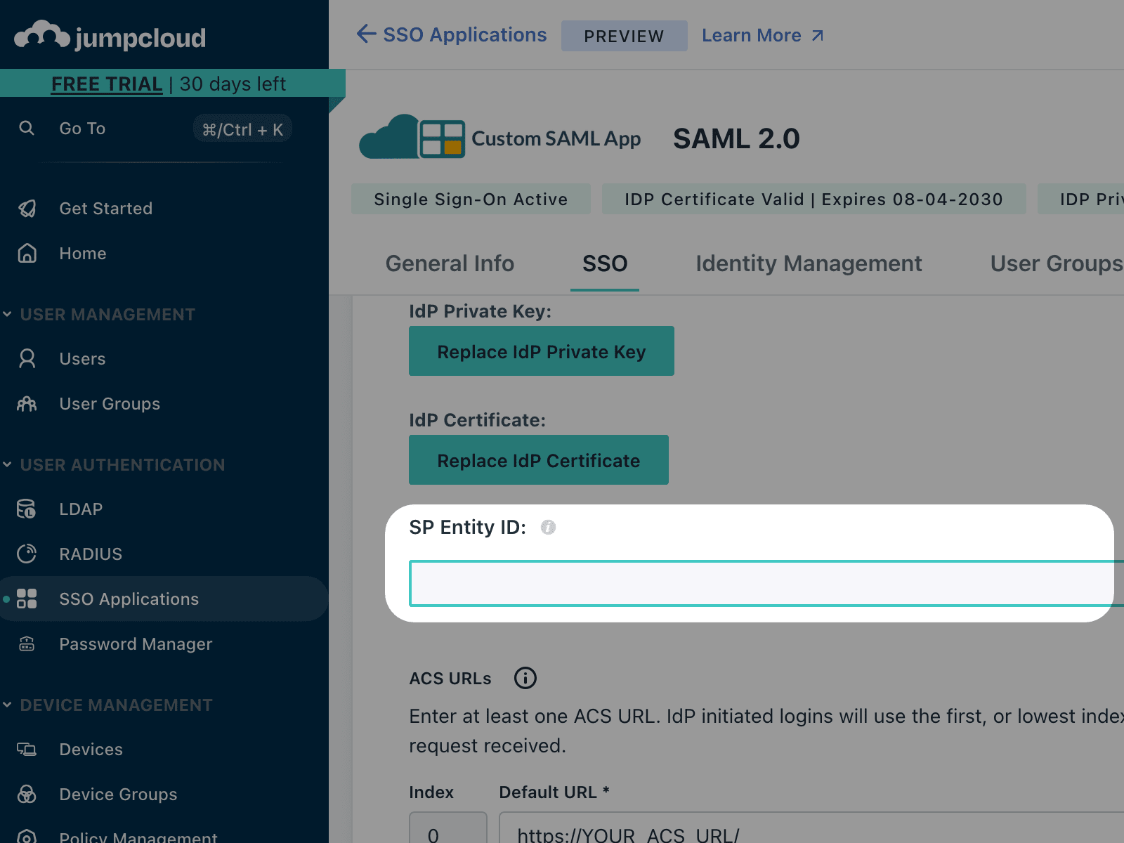Follow the Learn More link

click(763, 36)
